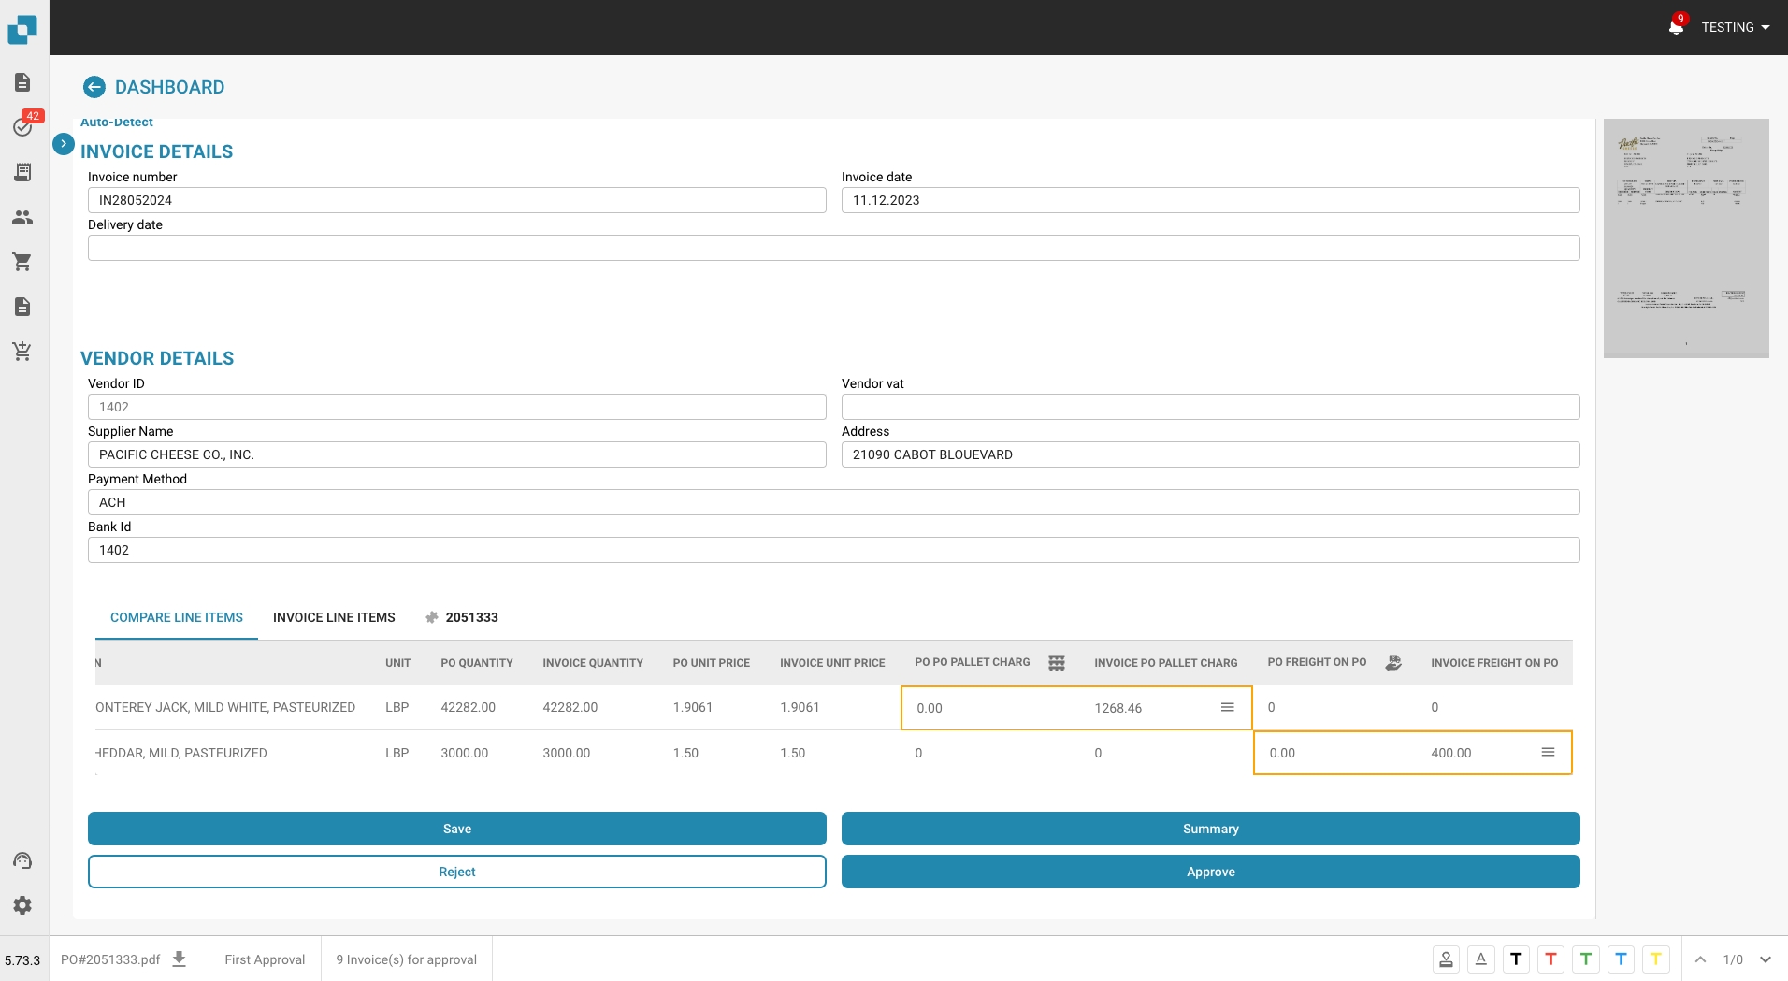Open the settings gear in sidebar
Viewport: 1788px width, 981px height.
click(x=22, y=905)
